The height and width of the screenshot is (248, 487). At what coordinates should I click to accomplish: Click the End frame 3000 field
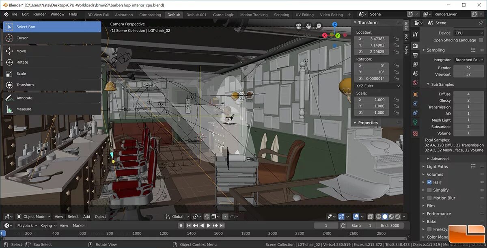(x=390, y=226)
